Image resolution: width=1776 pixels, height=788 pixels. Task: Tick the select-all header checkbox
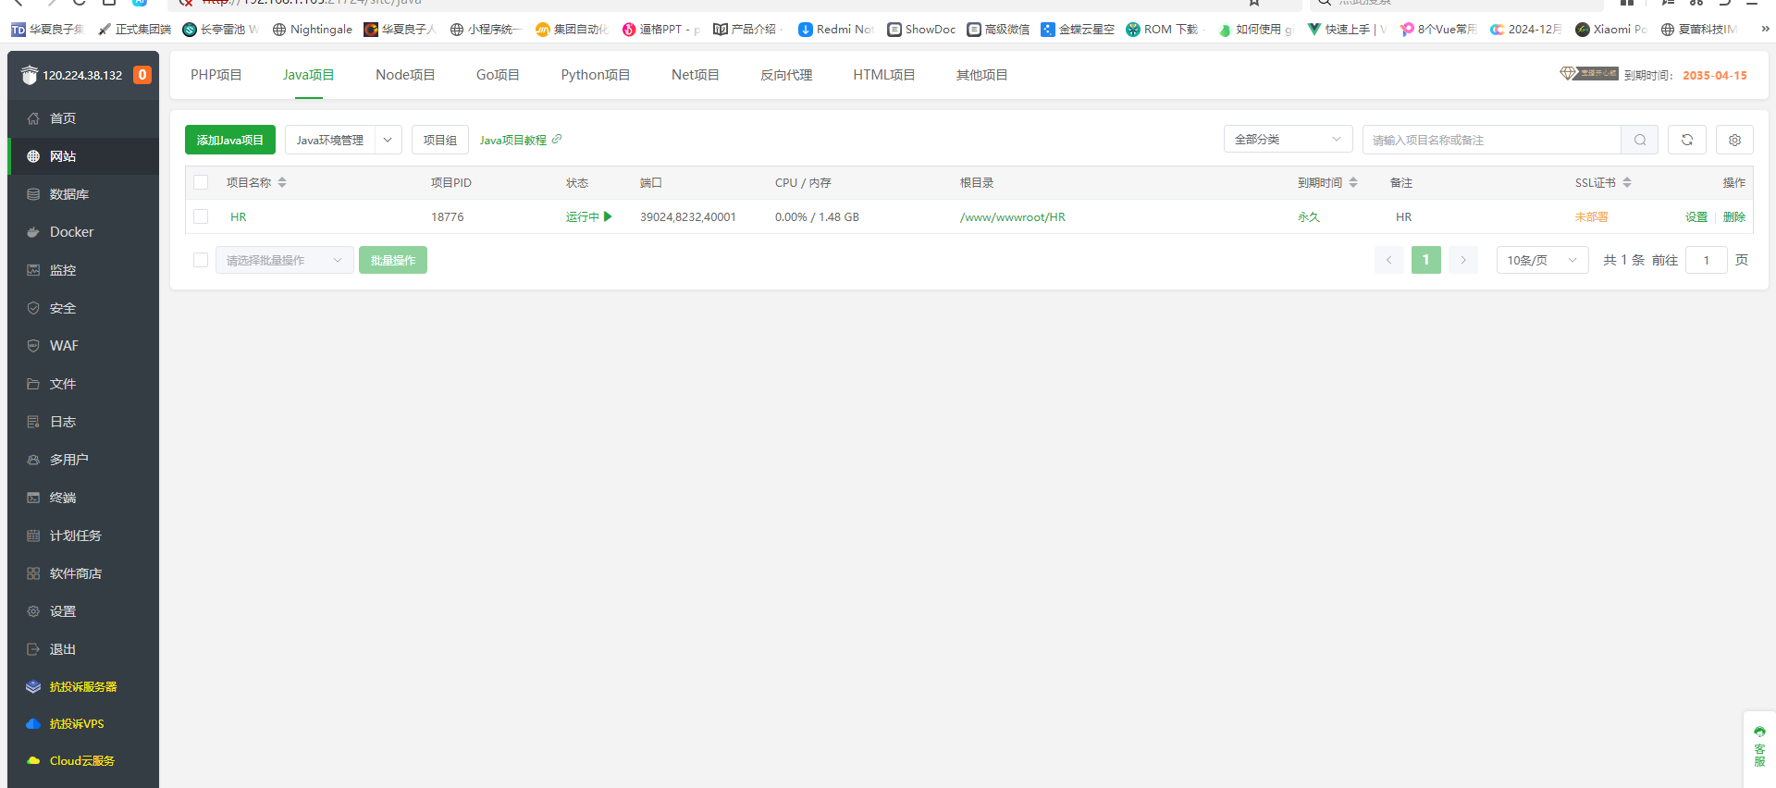[x=201, y=183]
